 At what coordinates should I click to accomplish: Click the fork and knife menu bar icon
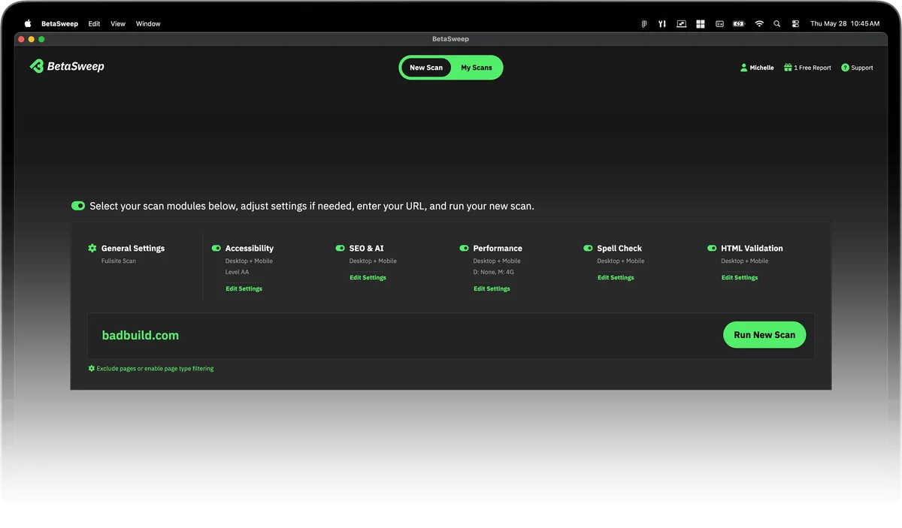[662, 24]
